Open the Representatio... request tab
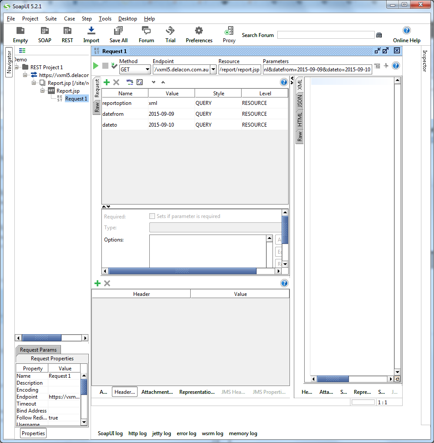434x443 pixels. [x=197, y=392]
